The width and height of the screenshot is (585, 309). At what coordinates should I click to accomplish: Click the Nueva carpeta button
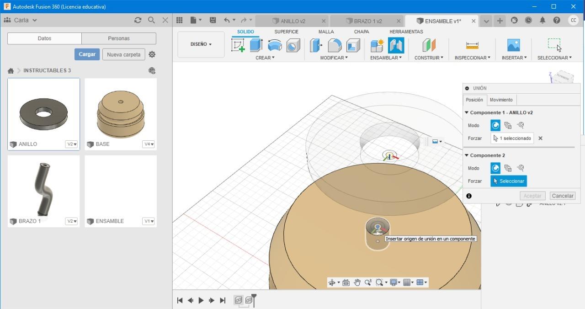[123, 54]
